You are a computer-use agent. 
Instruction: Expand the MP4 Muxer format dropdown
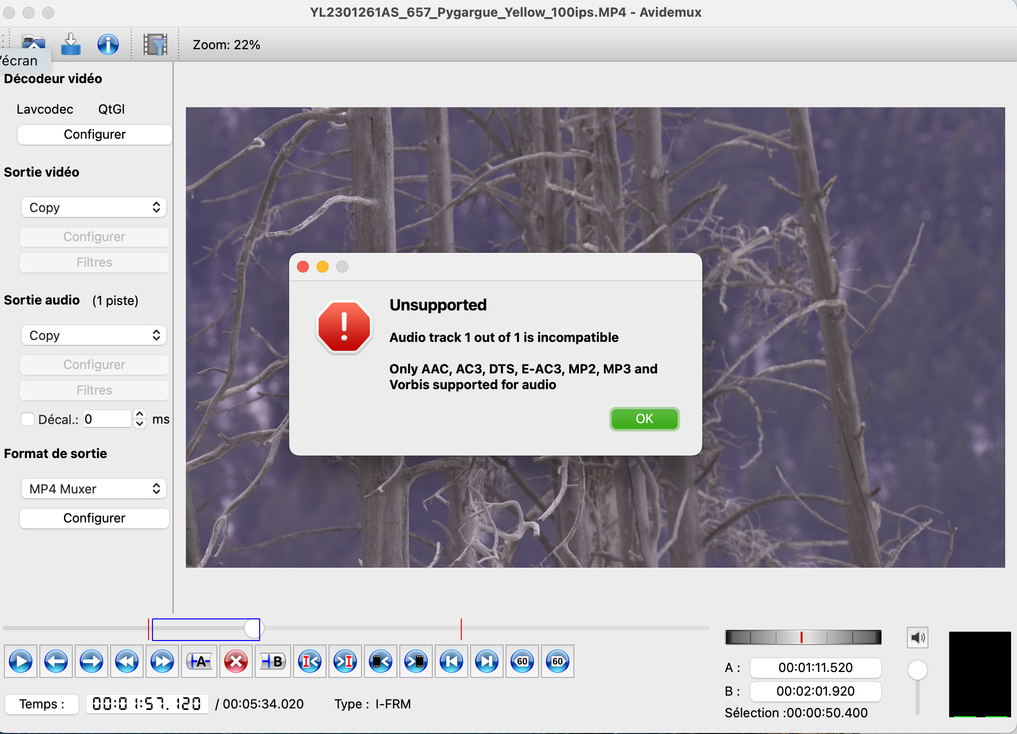94,489
